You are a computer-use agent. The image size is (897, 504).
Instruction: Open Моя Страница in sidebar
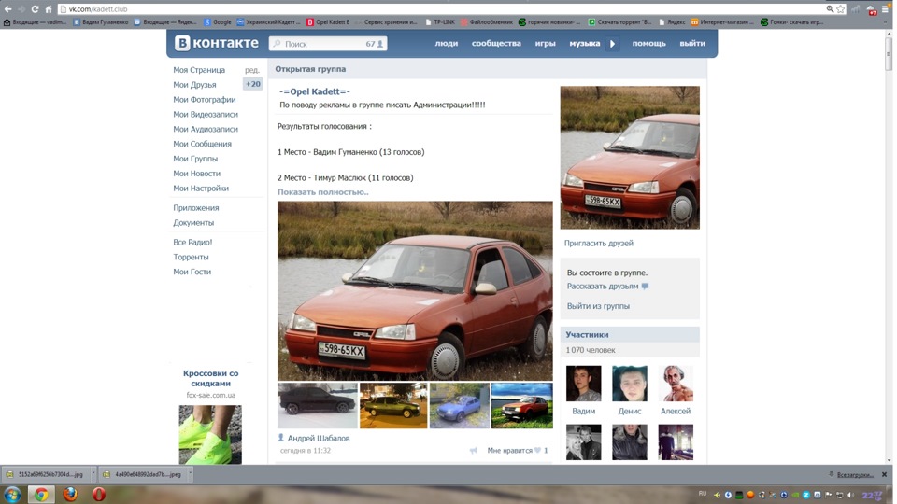coord(199,70)
